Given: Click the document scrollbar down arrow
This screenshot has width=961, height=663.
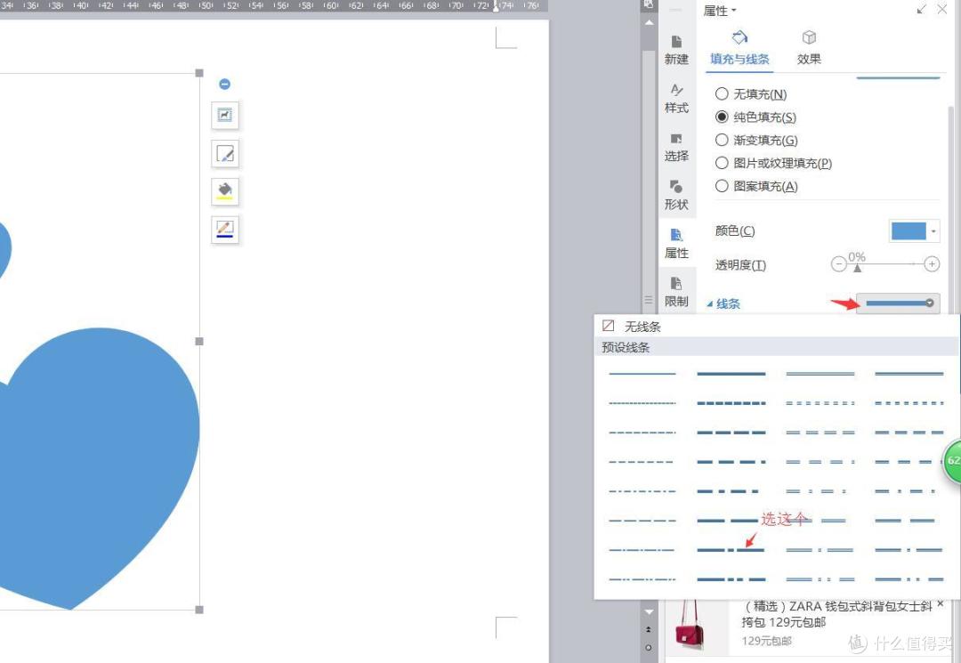Looking at the screenshot, I should (649, 610).
